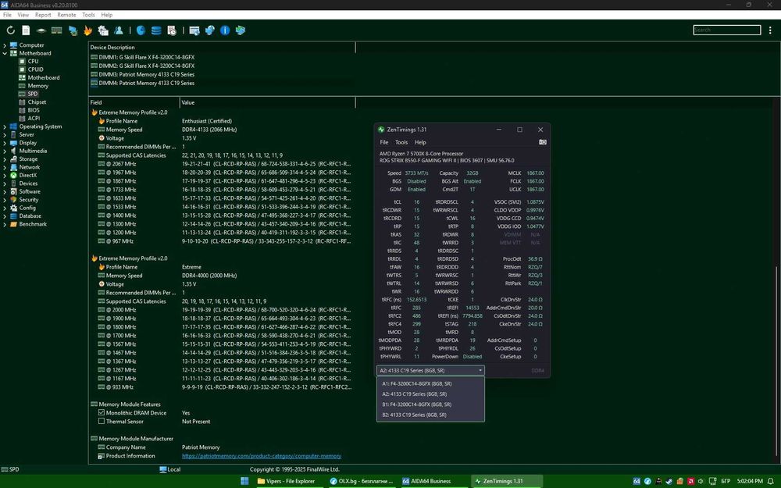Click the Refresh toolbar icon
The height and width of the screenshot is (488, 781).
[x=10, y=30]
